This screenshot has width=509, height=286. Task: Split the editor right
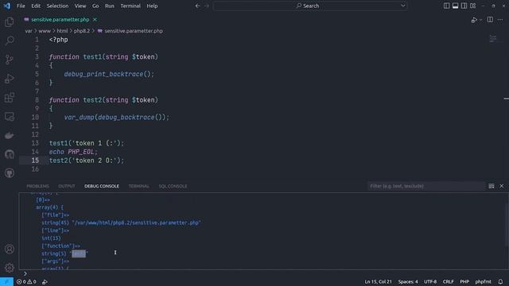[490, 20]
